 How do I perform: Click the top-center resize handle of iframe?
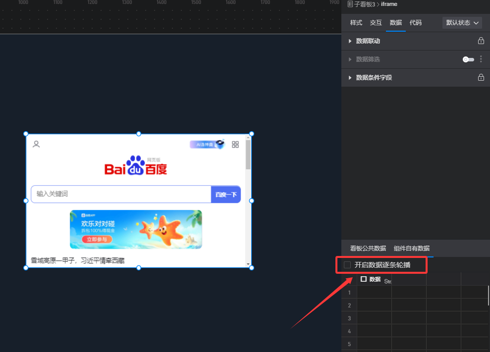[x=139, y=134]
